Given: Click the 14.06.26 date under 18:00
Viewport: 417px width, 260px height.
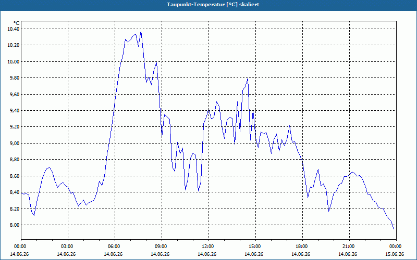Looking at the screenshot, I should [301, 254].
